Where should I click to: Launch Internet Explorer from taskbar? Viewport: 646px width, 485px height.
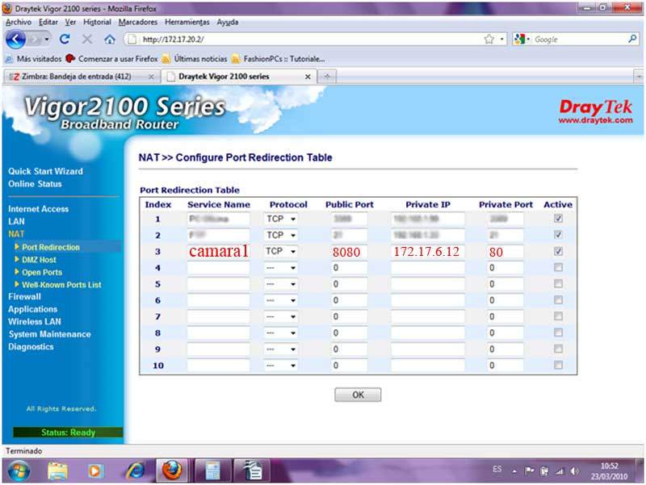pyautogui.click(x=135, y=470)
